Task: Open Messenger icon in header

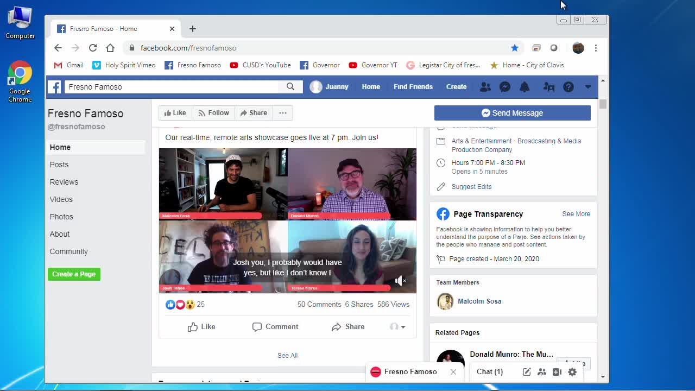Action: (x=505, y=87)
